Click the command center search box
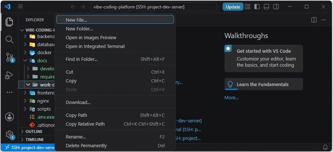The image size is (333, 152). 153,7
